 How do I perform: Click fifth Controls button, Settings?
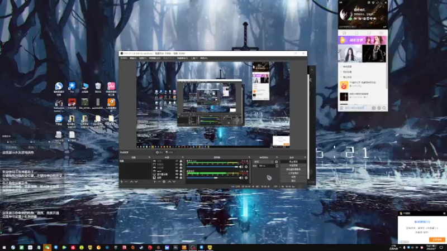[x=293, y=177]
